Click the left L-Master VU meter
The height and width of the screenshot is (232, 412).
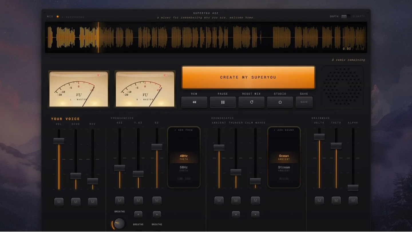(x=79, y=89)
